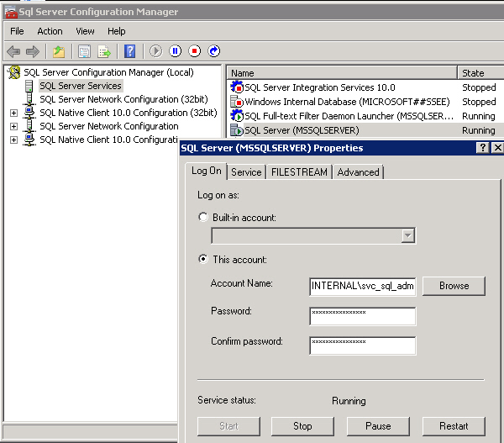Screen dimensions: 504x443
Task: Open the Action menu
Action: [x=50, y=31]
